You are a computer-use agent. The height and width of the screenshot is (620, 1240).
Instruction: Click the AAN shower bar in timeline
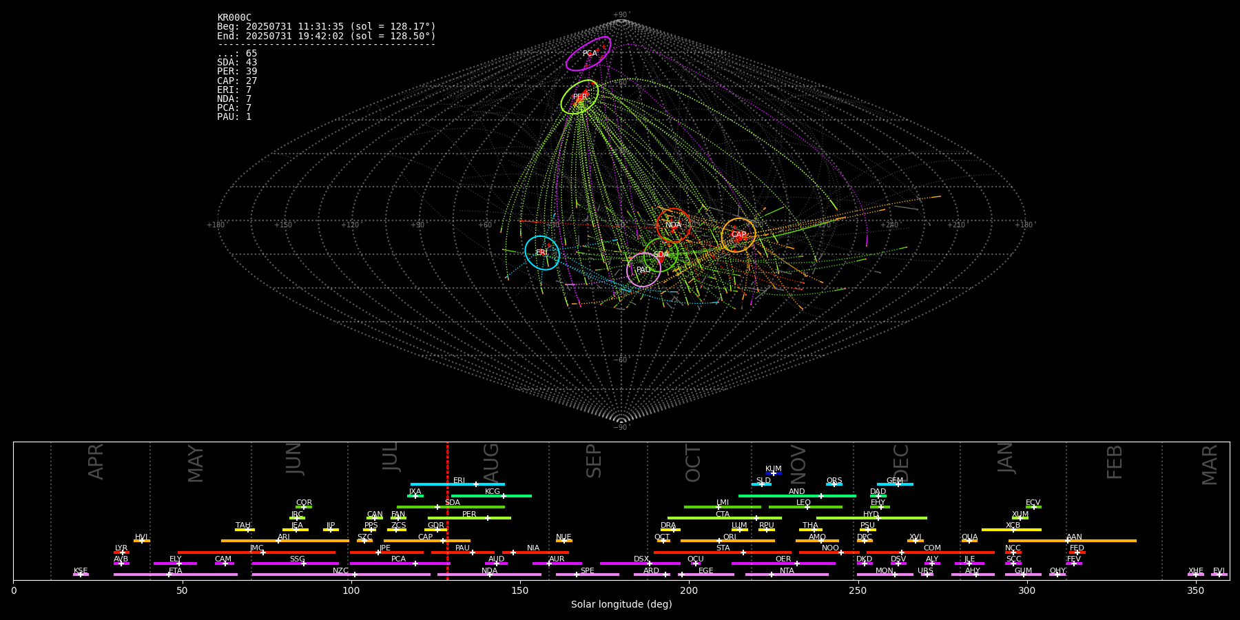1073,541
